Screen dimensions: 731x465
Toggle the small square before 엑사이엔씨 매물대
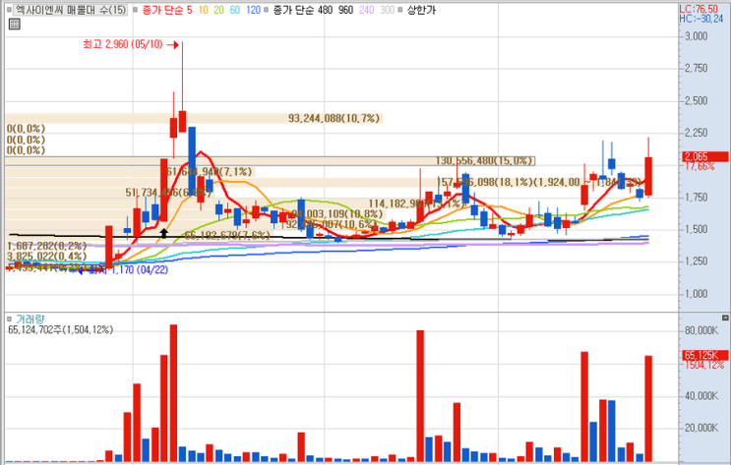tap(9, 10)
